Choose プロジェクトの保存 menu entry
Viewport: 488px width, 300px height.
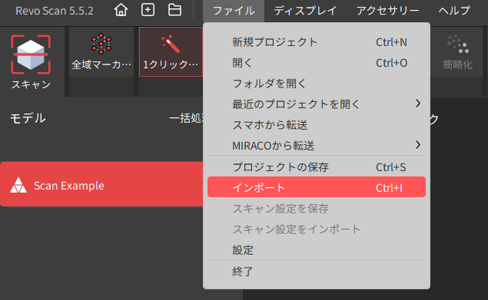tap(317, 167)
